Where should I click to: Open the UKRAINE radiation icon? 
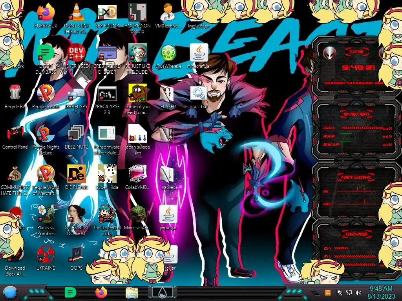coord(46,254)
